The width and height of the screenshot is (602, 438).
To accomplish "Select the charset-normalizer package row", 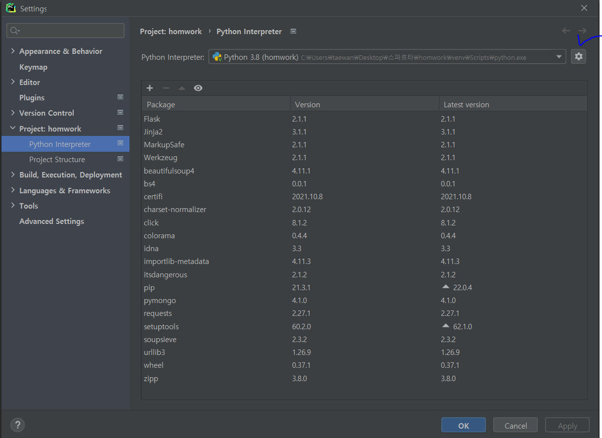I will pyautogui.click(x=364, y=209).
